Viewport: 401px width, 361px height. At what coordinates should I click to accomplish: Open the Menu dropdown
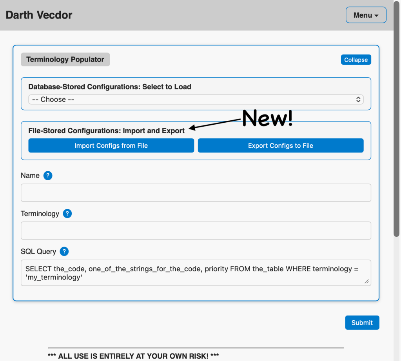(366, 15)
